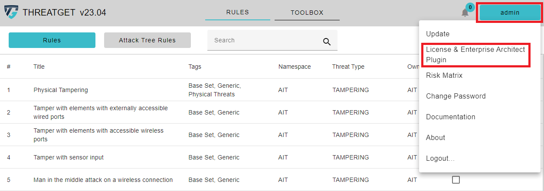Tick the checkbox in rule row 5
This screenshot has height=191, width=544.
456,180
